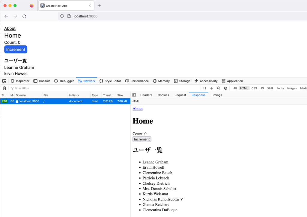
Task: Sort by the File column header
Action: [x=55, y=95]
